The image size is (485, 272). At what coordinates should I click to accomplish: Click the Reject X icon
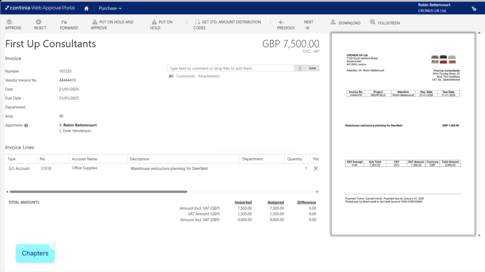38,22
